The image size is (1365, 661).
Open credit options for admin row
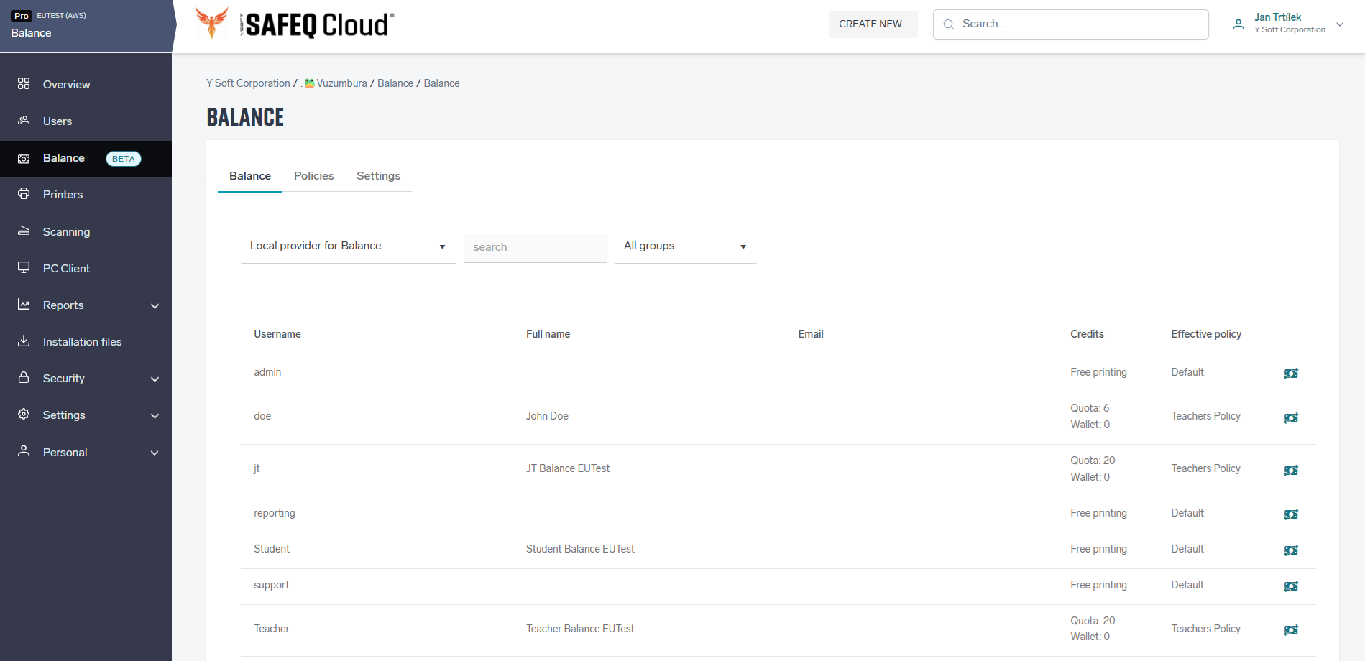click(1291, 373)
